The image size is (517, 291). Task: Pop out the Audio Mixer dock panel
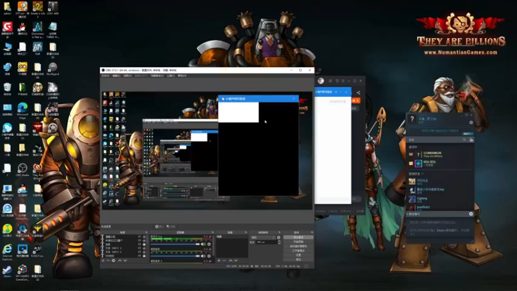pyautogui.click(x=213, y=232)
